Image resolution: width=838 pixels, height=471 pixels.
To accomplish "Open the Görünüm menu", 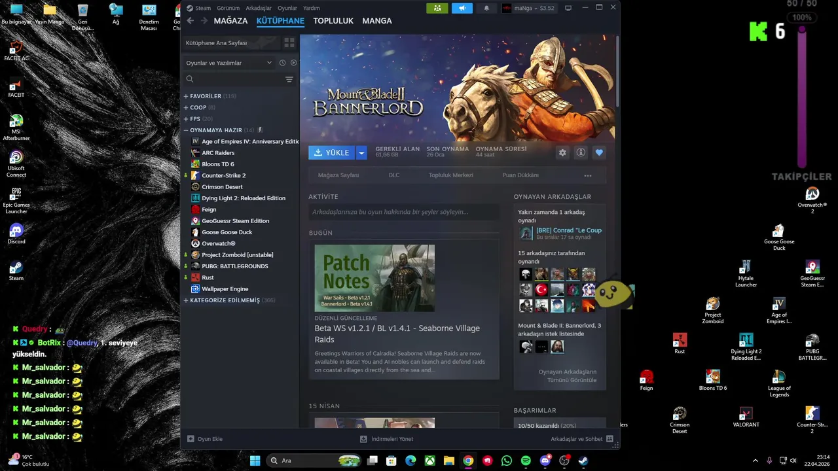I will (x=228, y=8).
